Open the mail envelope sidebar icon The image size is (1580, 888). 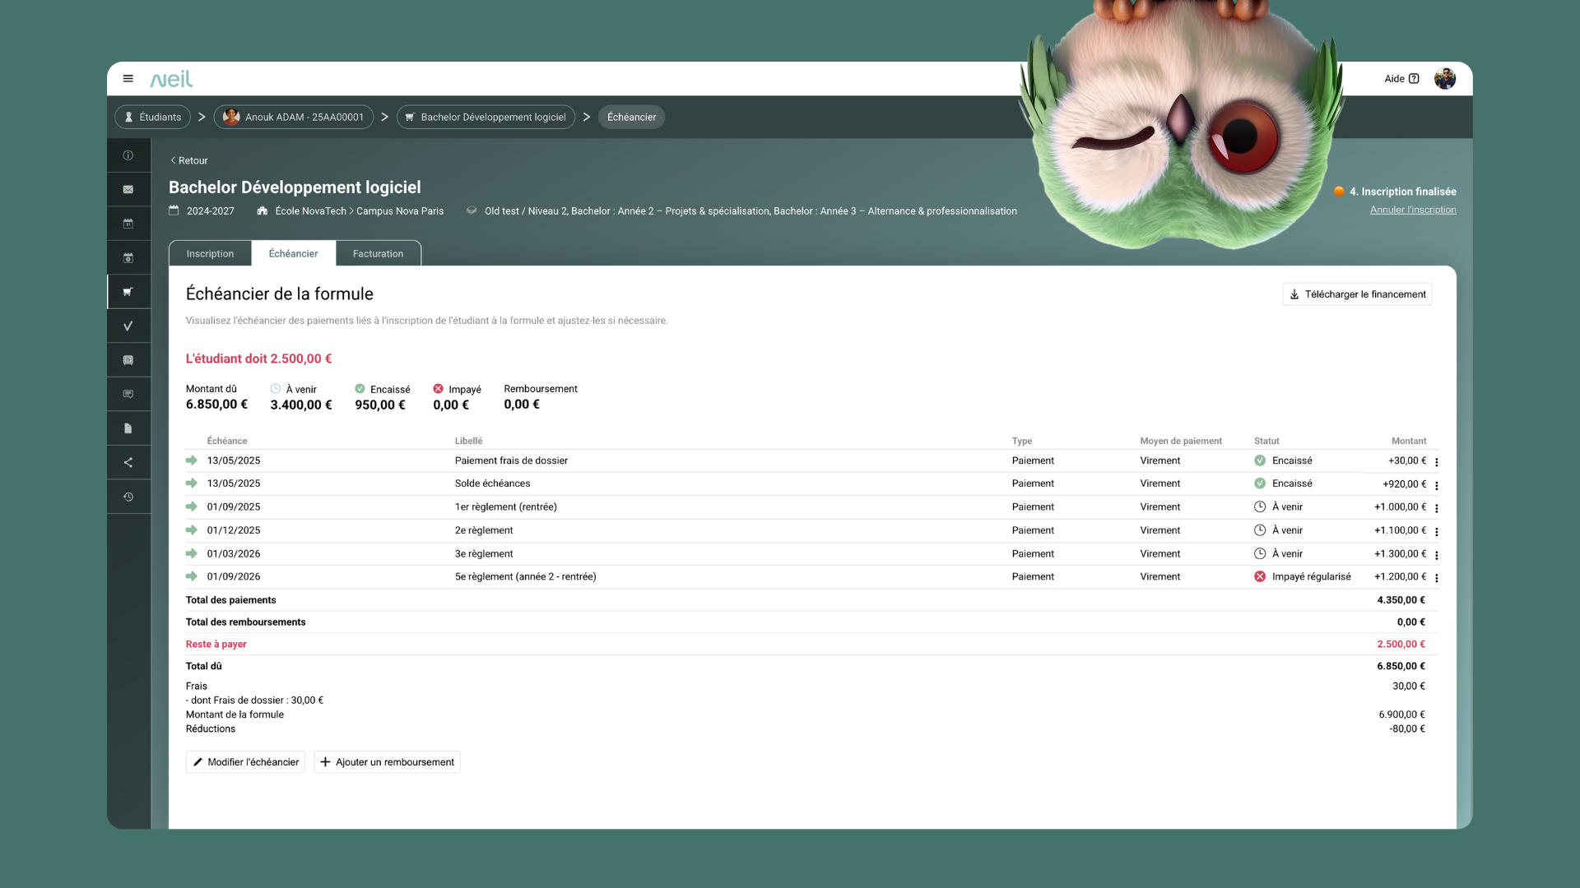128,189
